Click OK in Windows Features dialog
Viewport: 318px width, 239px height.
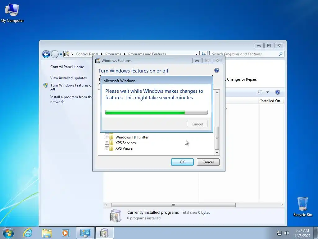(182, 162)
